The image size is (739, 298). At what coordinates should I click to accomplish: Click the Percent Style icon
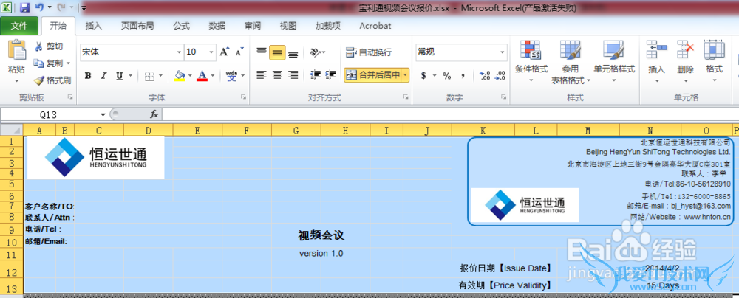446,75
